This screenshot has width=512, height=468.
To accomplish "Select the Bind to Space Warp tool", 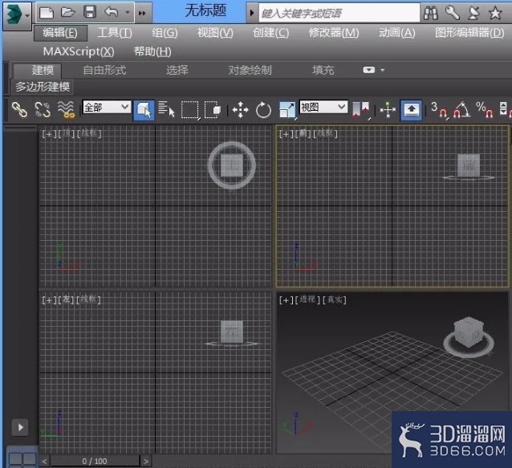I will (66, 109).
